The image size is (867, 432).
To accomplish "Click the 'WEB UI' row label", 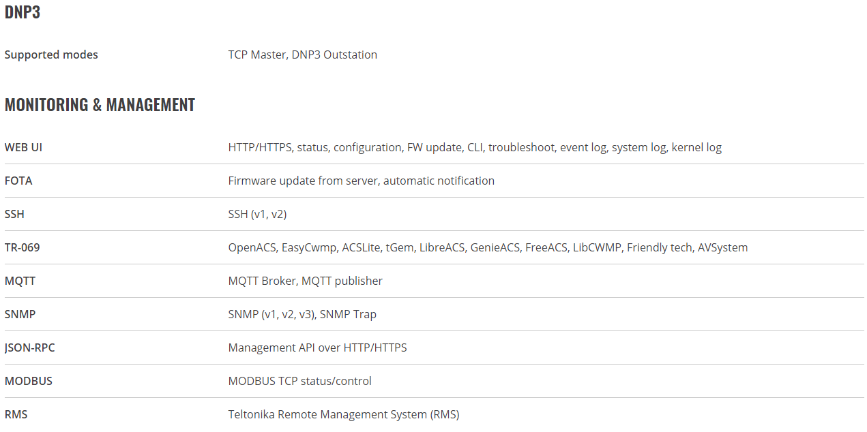I will click(23, 147).
